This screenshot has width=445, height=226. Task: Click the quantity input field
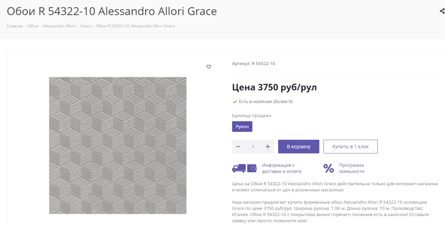click(x=253, y=147)
